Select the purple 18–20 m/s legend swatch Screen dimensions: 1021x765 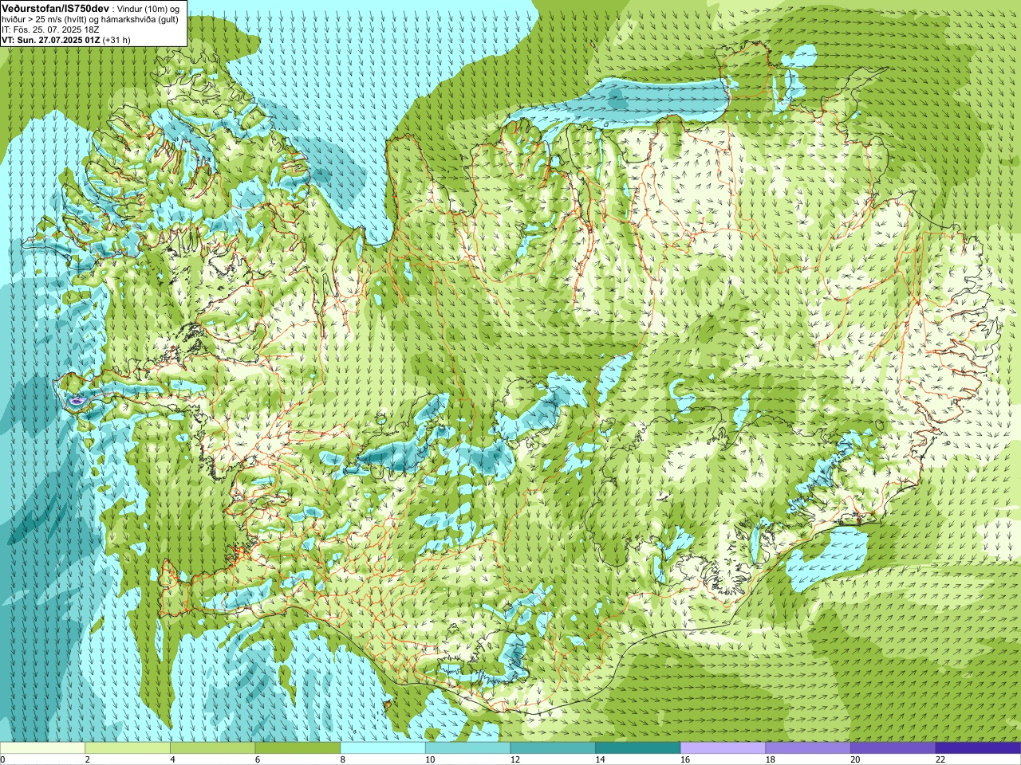click(x=808, y=748)
